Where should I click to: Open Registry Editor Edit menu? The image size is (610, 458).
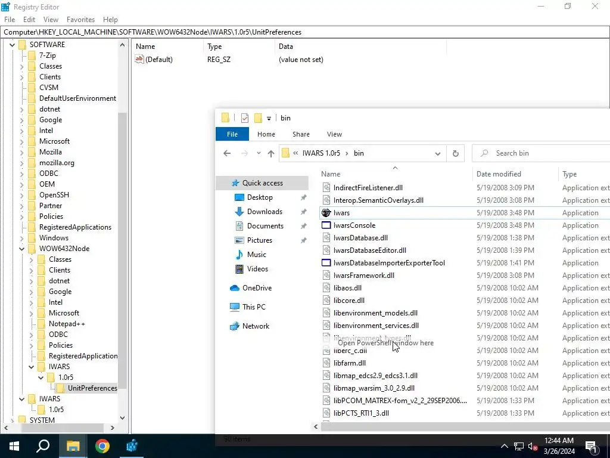(x=29, y=20)
